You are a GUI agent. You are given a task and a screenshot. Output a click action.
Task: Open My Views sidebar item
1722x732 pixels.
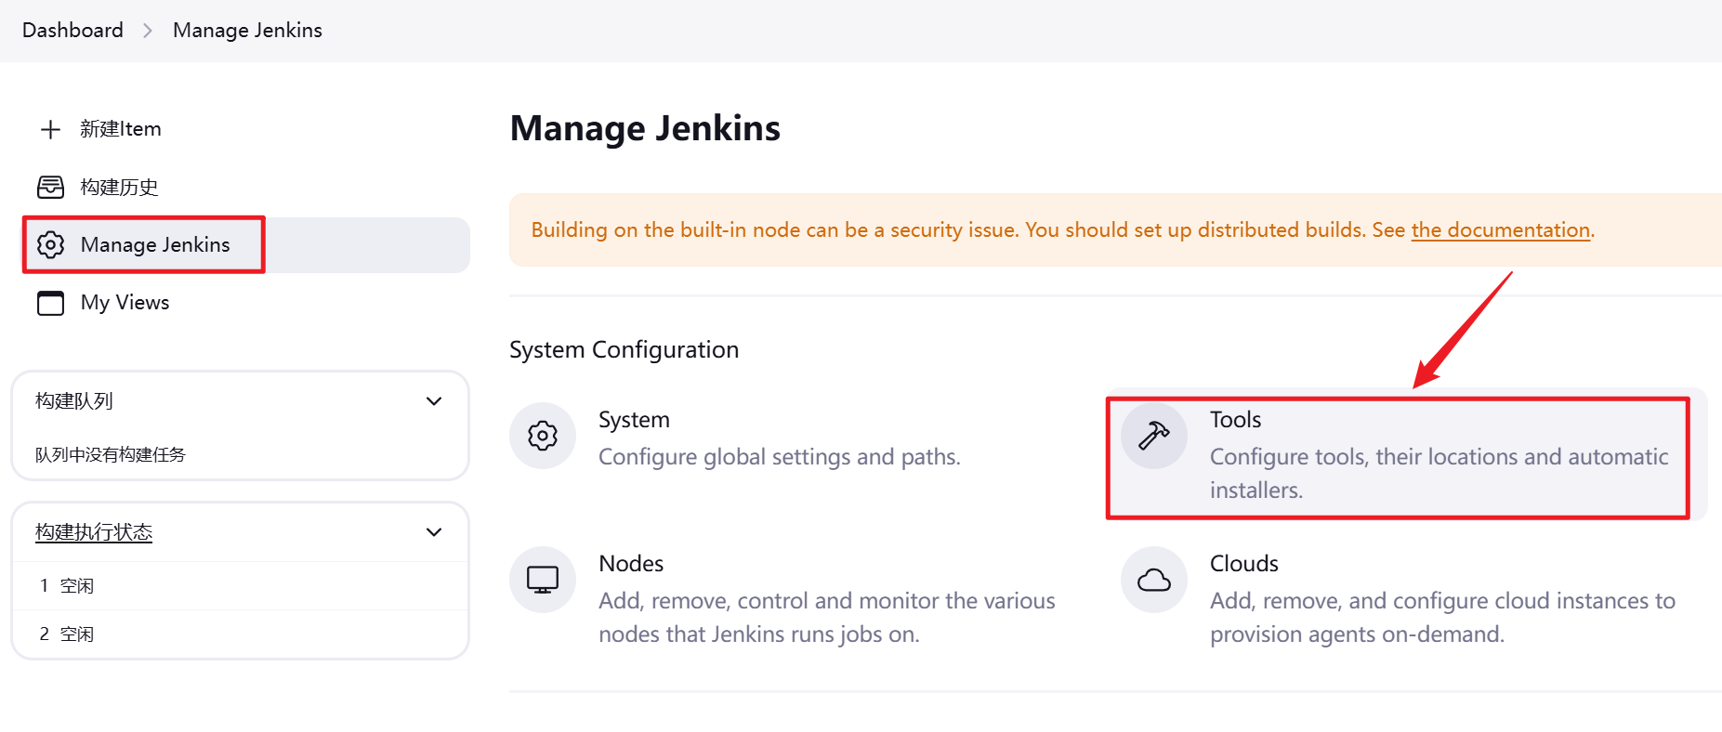(125, 303)
